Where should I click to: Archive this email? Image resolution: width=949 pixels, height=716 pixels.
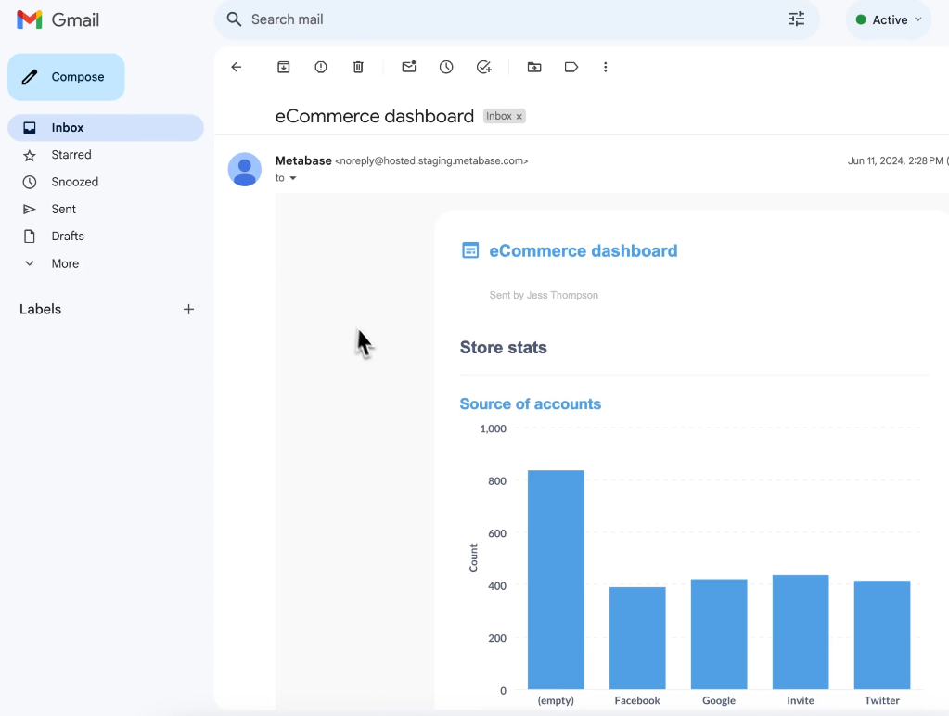point(283,67)
